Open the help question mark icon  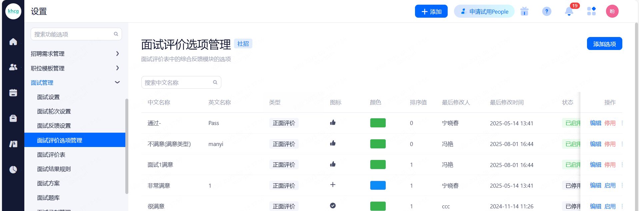pyautogui.click(x=547, y=12)
